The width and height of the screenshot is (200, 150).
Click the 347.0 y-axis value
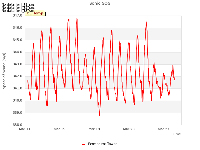[17, 15]
